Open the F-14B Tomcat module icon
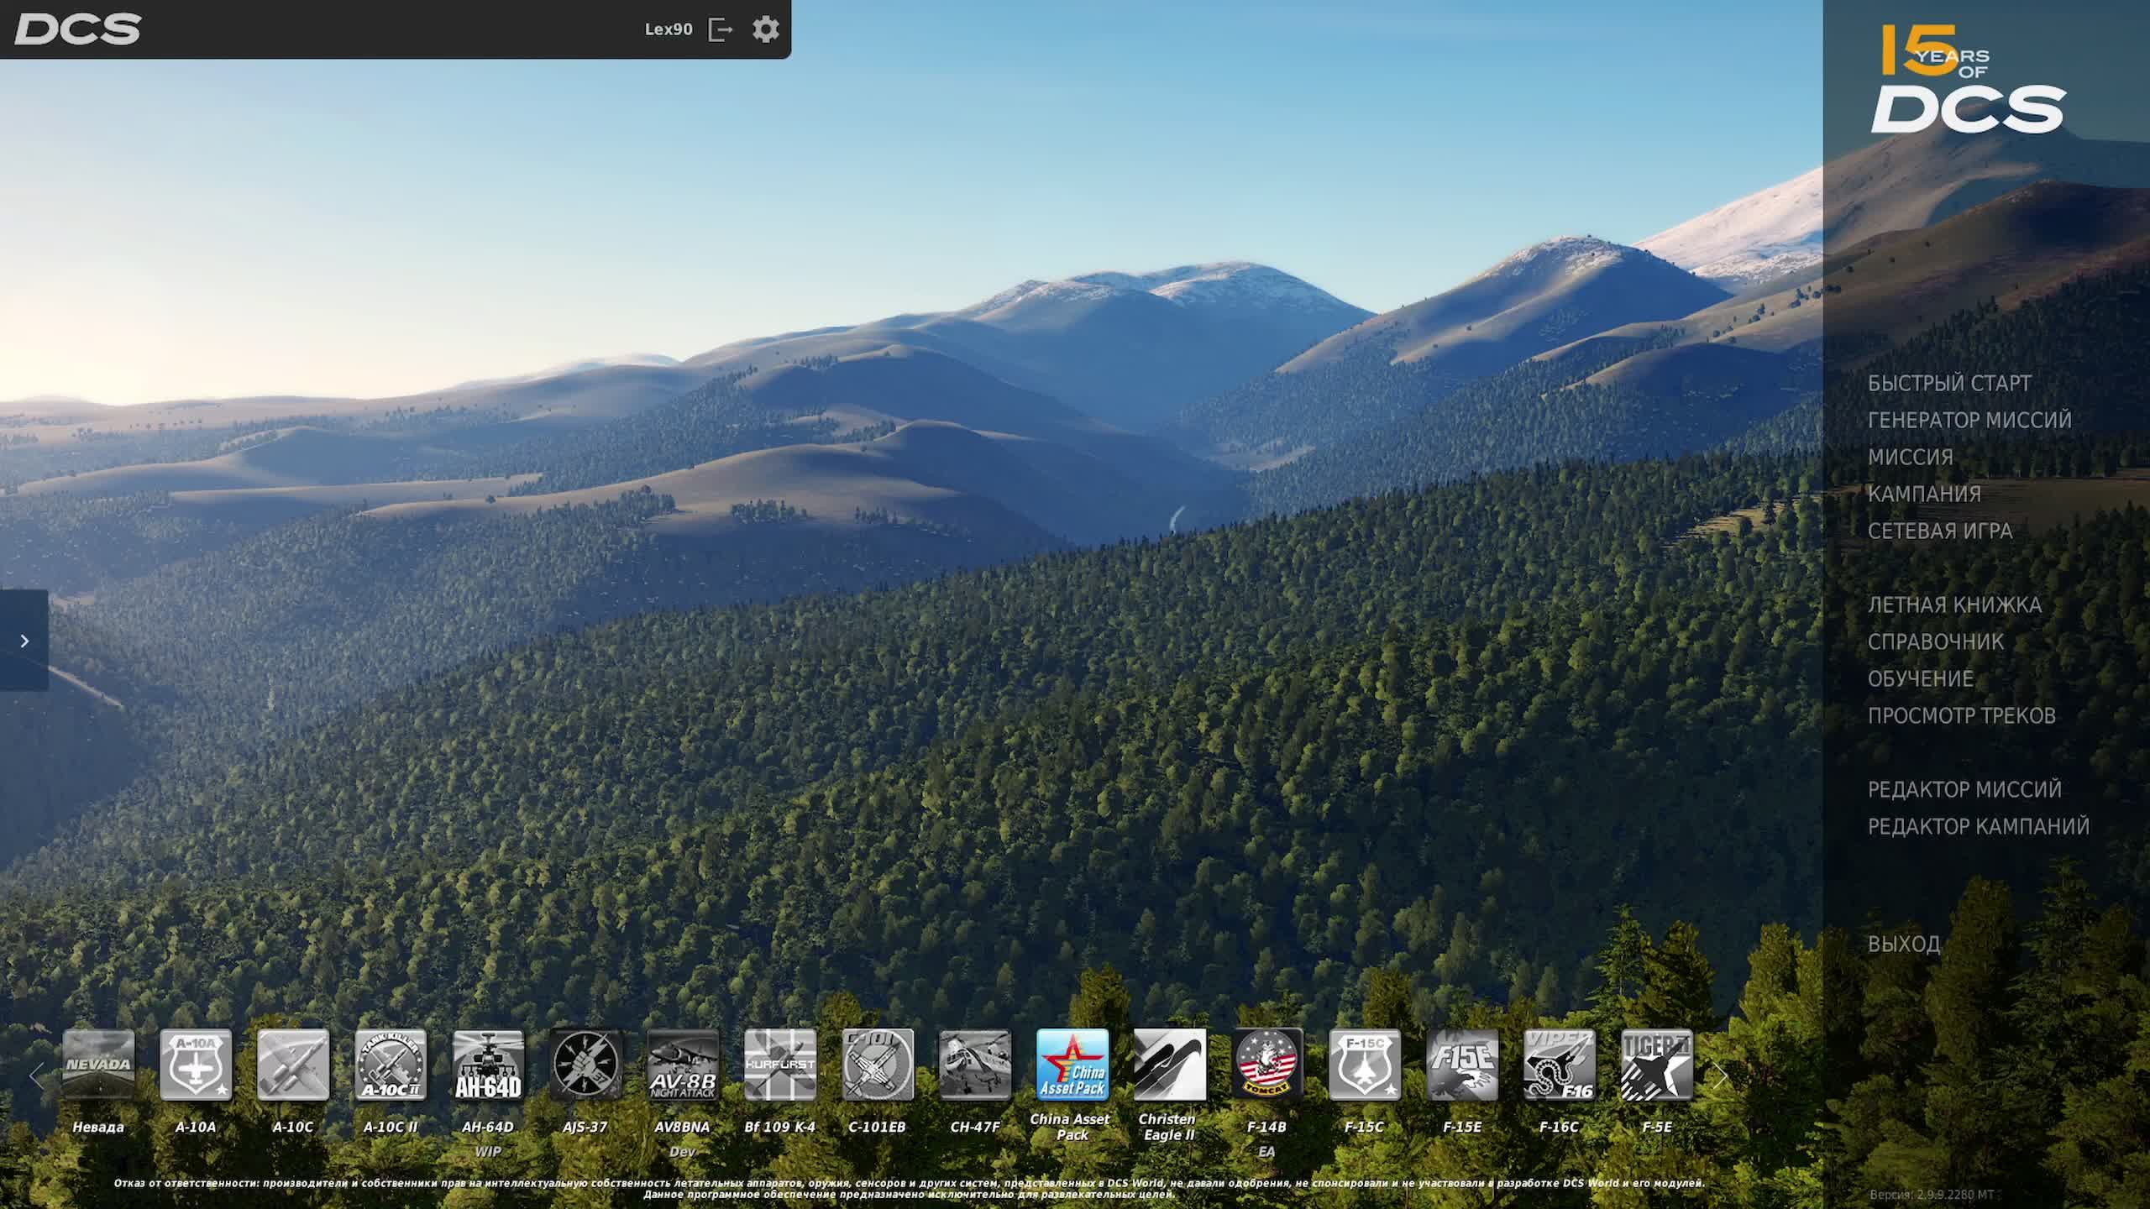 coord(1266,1065)
